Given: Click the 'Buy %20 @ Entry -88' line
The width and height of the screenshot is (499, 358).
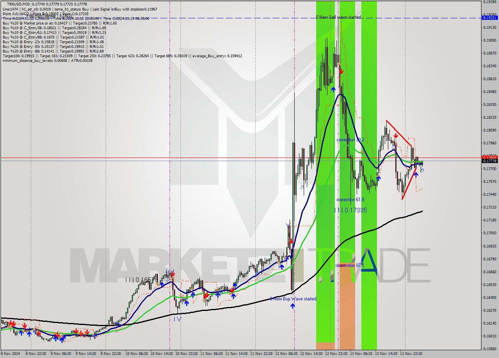Looking at the screenshot, I should 53,51.
